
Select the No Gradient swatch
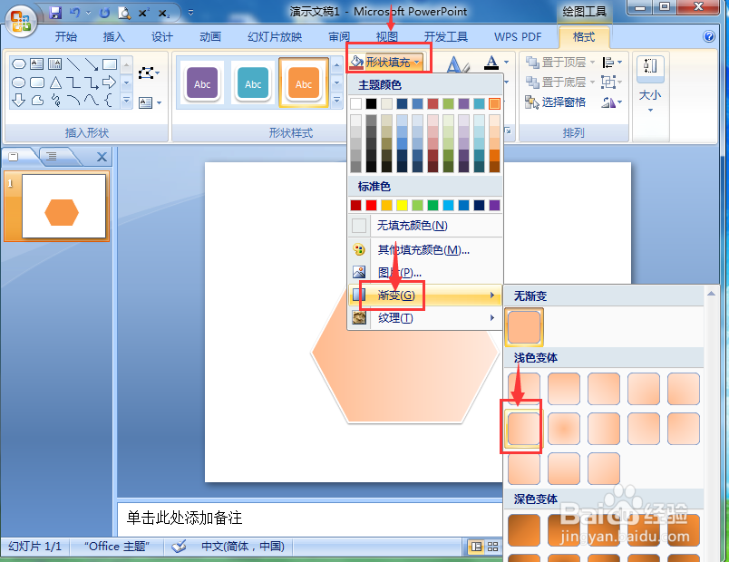point(524,327)
